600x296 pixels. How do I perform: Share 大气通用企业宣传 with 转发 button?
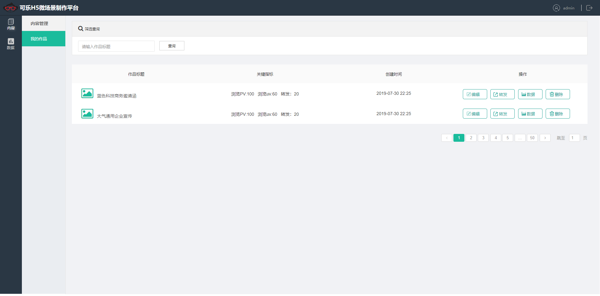coord(502,114)
